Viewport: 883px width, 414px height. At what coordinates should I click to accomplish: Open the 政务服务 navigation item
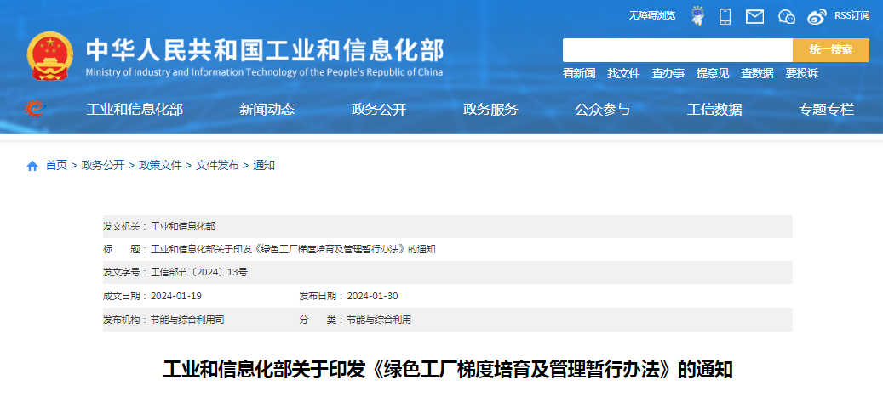click(490, 109)
